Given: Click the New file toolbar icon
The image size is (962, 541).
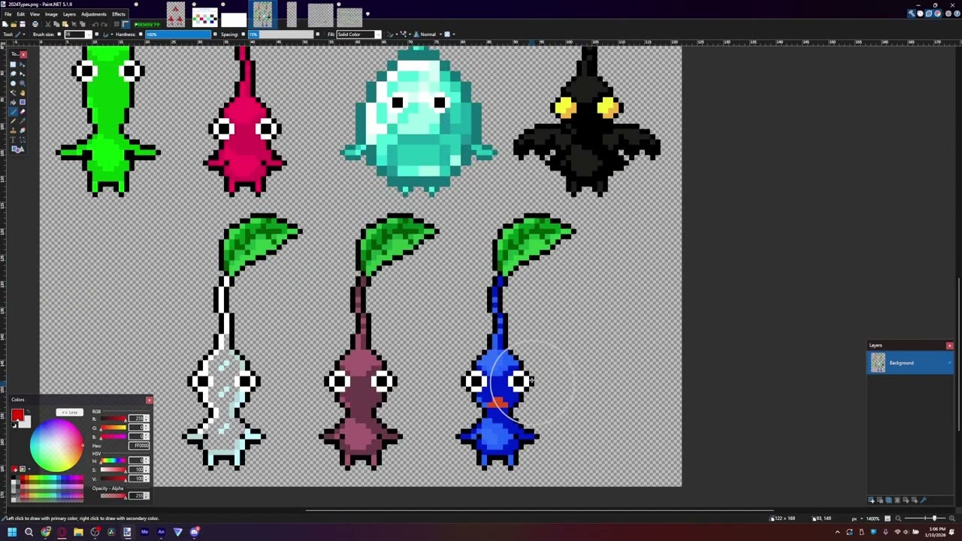Looking at the screenshot, I should pyautogui.click(x=5, y=24).
